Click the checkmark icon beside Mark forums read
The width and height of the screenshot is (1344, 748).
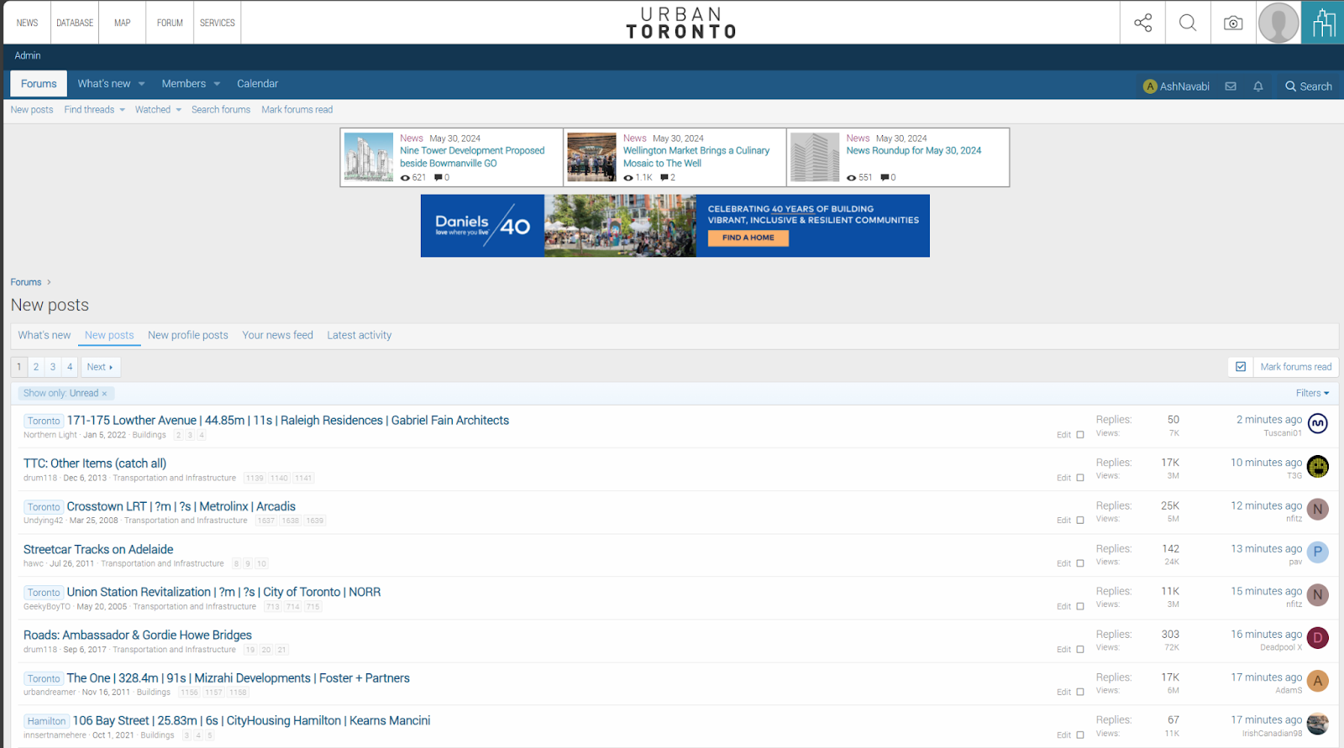pyautogui.click(x=1241, y=367)
